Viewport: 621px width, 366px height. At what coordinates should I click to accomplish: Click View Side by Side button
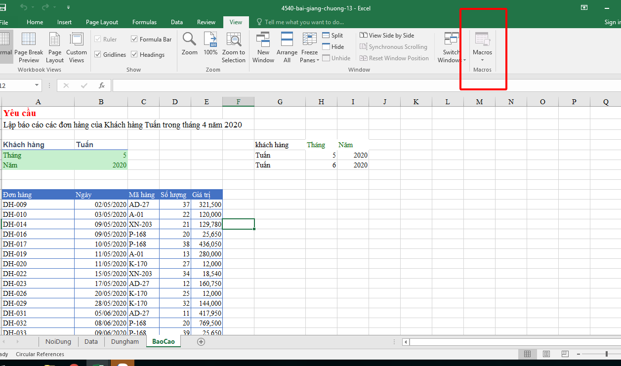(x=387, y=36)
